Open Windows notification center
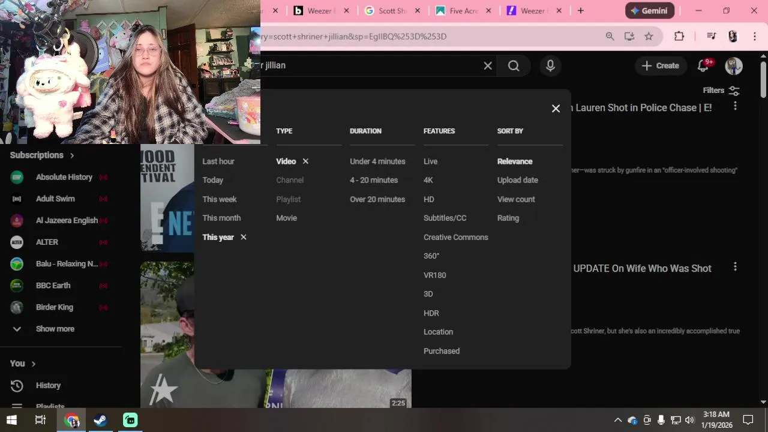Viewport: 768px width, 432px height. click(x=748, y=420)
